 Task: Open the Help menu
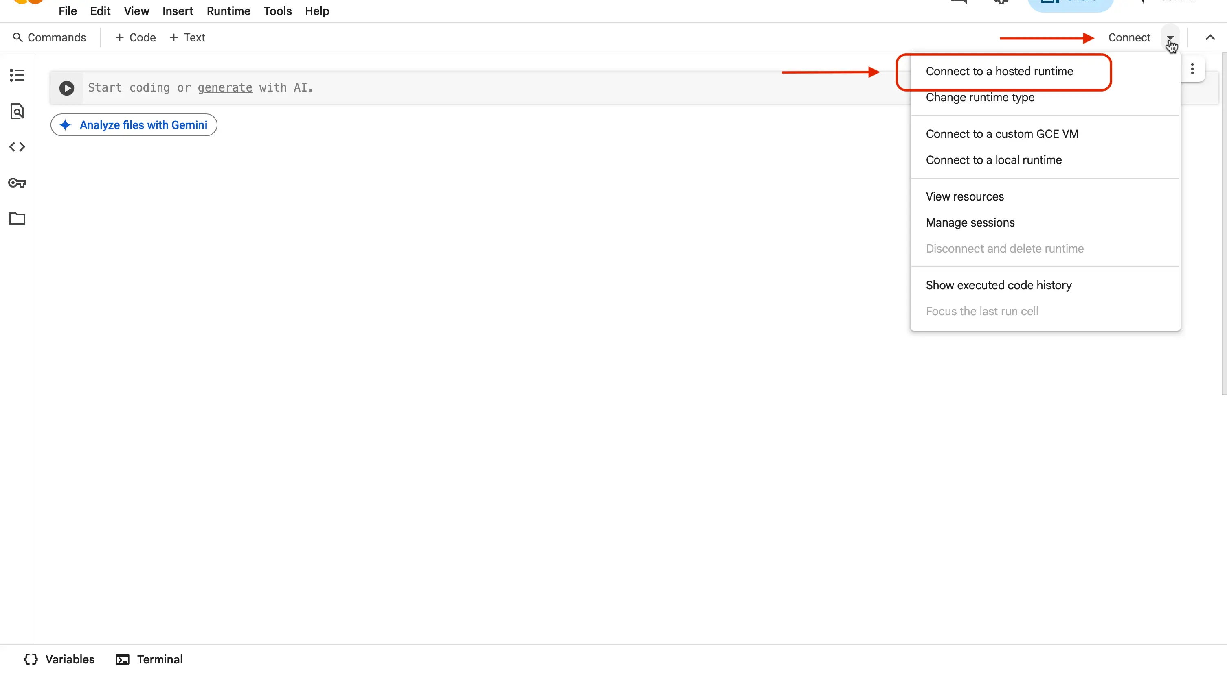(x=317, y=11)
